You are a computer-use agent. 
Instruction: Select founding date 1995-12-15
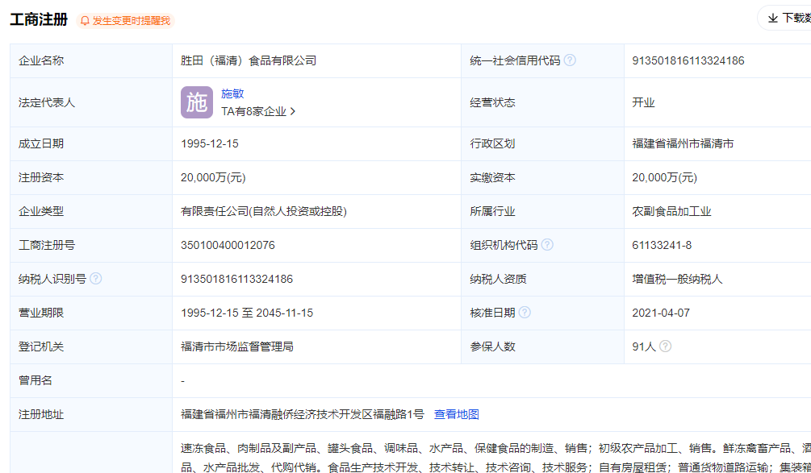[210, 143]
